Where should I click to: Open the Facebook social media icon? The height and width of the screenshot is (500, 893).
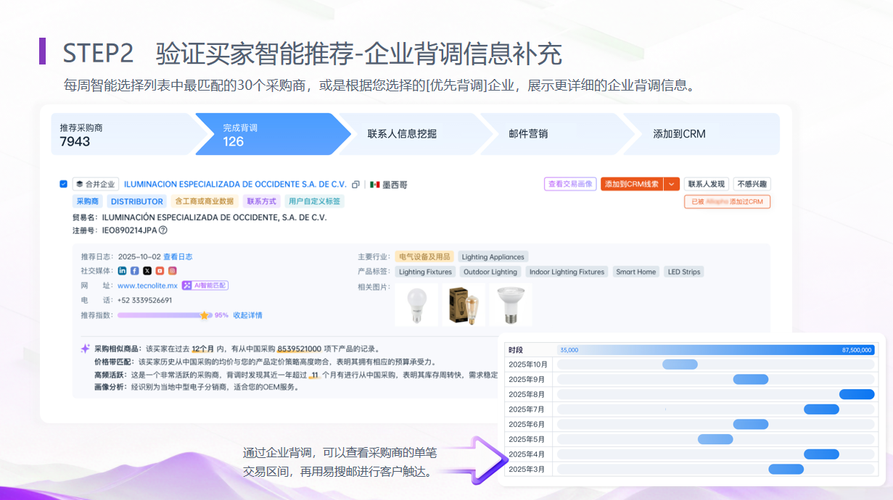(135, 270)
